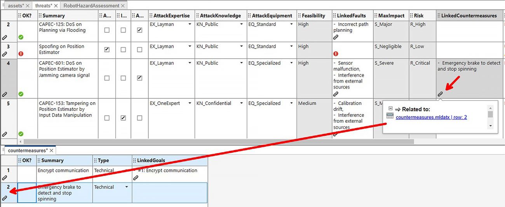
Task: Click link icon under Encrypt communication LinkedGoals
Action: (136, 177)
